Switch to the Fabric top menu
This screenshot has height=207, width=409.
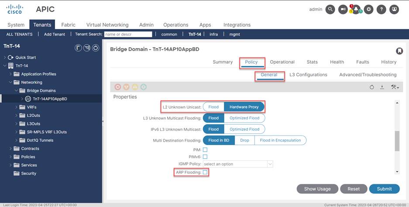pos(69,25)
